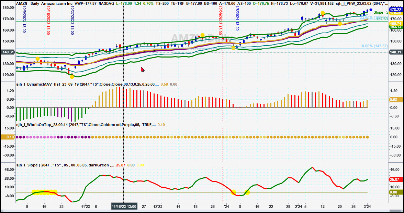Click the 3'24 date label on time axis
404x213 pixels.
tap(367, 206)
